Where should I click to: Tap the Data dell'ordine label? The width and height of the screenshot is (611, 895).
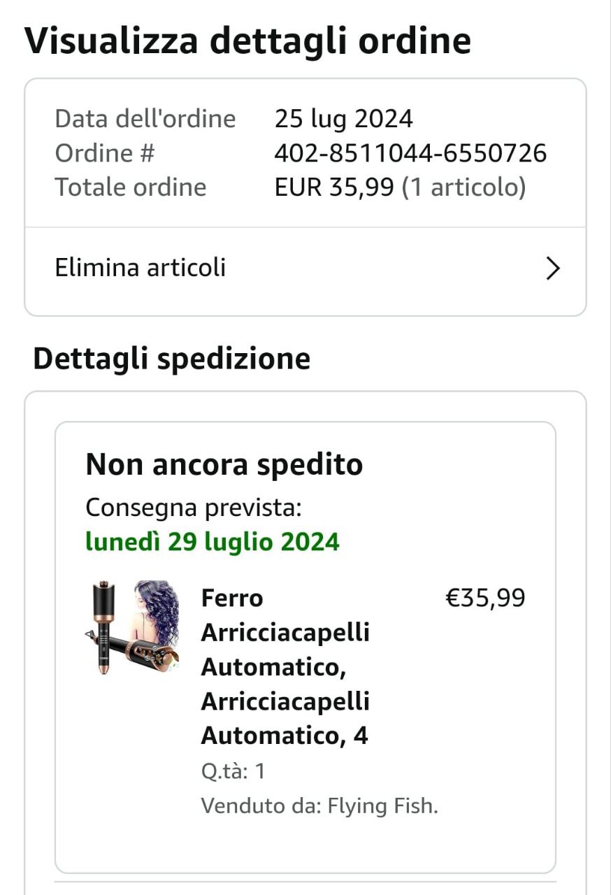[145, 119]
